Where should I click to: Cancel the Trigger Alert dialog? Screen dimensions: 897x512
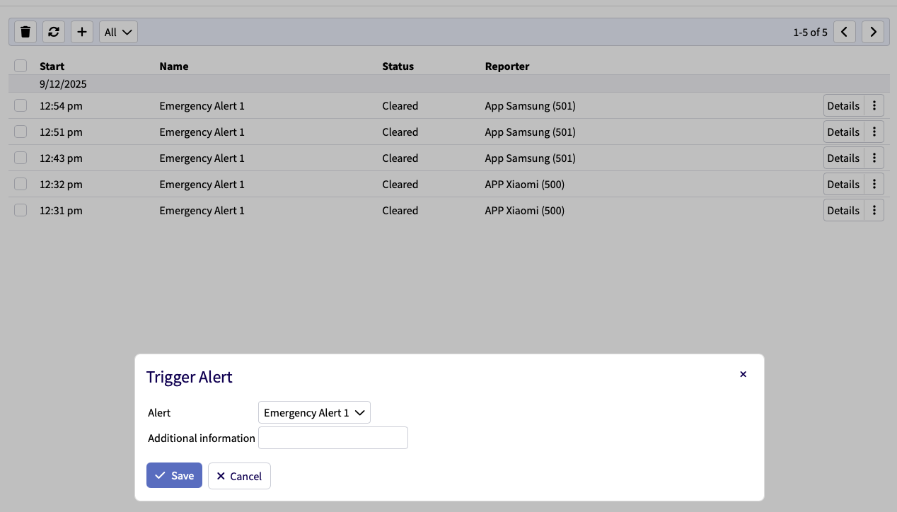239,475
